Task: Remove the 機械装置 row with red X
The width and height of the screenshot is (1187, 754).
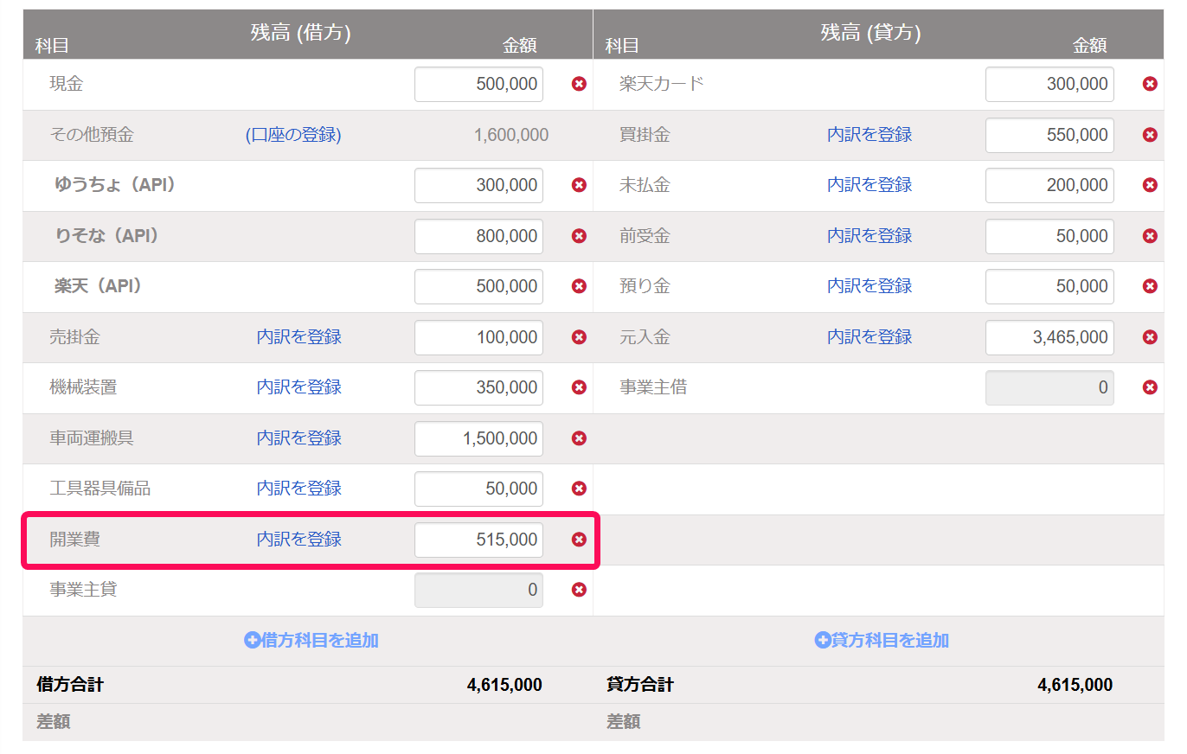Action: point(579,387)
